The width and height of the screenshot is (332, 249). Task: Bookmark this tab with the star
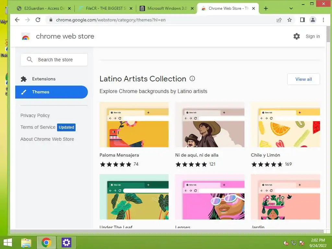pyautogui.click(x=290, y=20)
